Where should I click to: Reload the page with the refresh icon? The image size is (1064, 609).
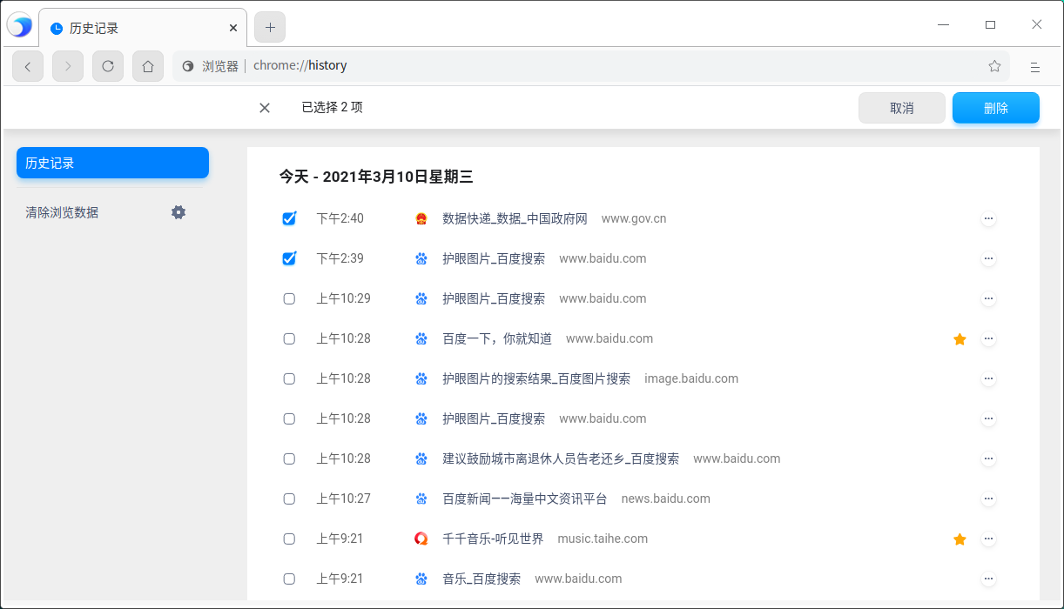point(108,66)
